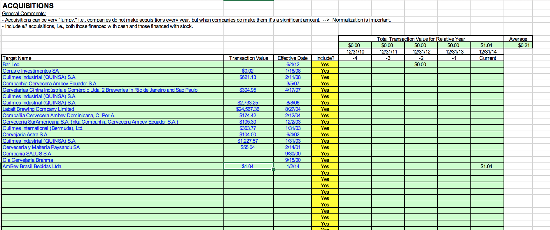
Task: Click the highlighted $1.04 Transaction Value cell
Action: point(249,166)
